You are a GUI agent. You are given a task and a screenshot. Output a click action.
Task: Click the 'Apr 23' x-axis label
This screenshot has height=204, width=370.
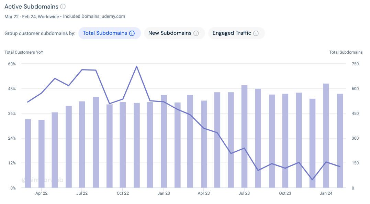[204, 193]
